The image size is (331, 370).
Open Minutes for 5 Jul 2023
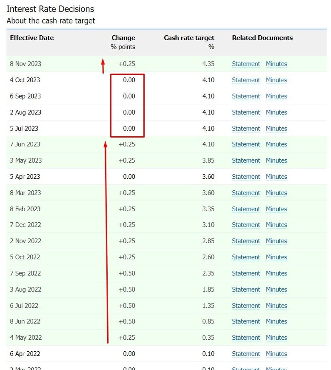tap(276, 128)
